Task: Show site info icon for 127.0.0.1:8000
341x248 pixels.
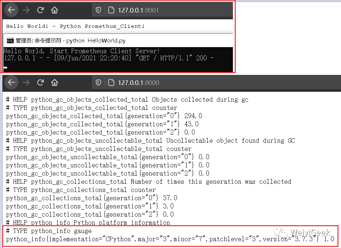Action: 111,82
